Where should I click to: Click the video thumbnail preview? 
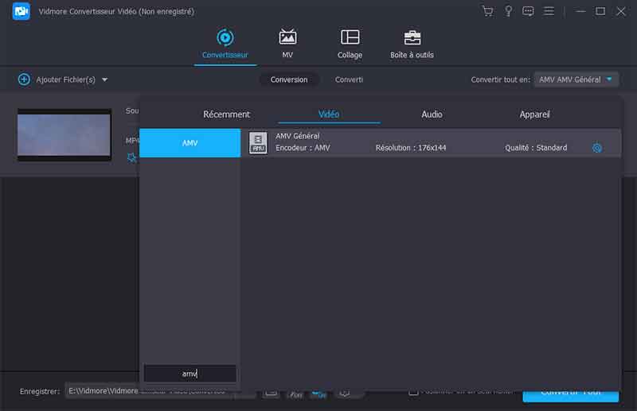click(x=64, y=134)
